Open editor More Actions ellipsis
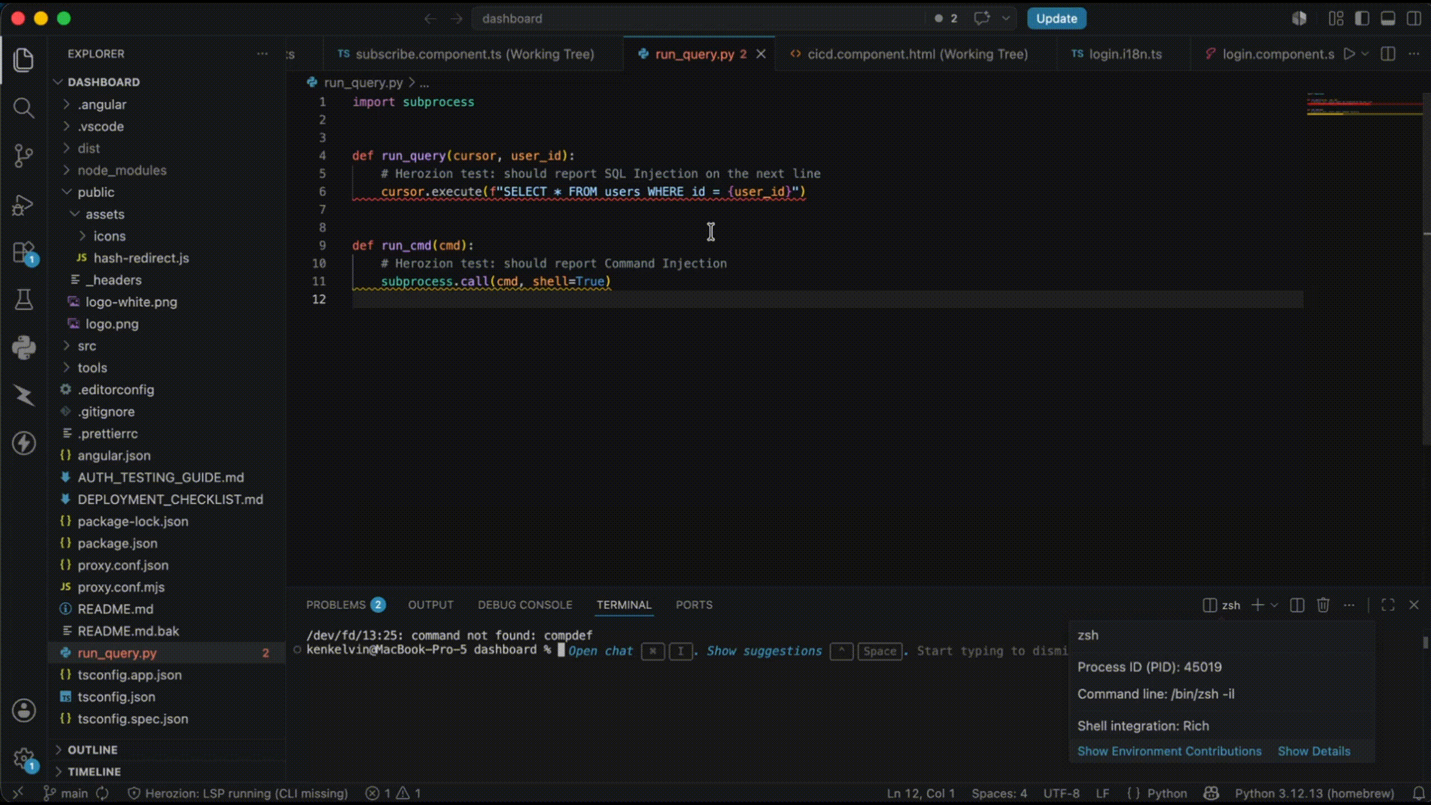Viewport: 1431px width, 805px height. pos(1414,54)
